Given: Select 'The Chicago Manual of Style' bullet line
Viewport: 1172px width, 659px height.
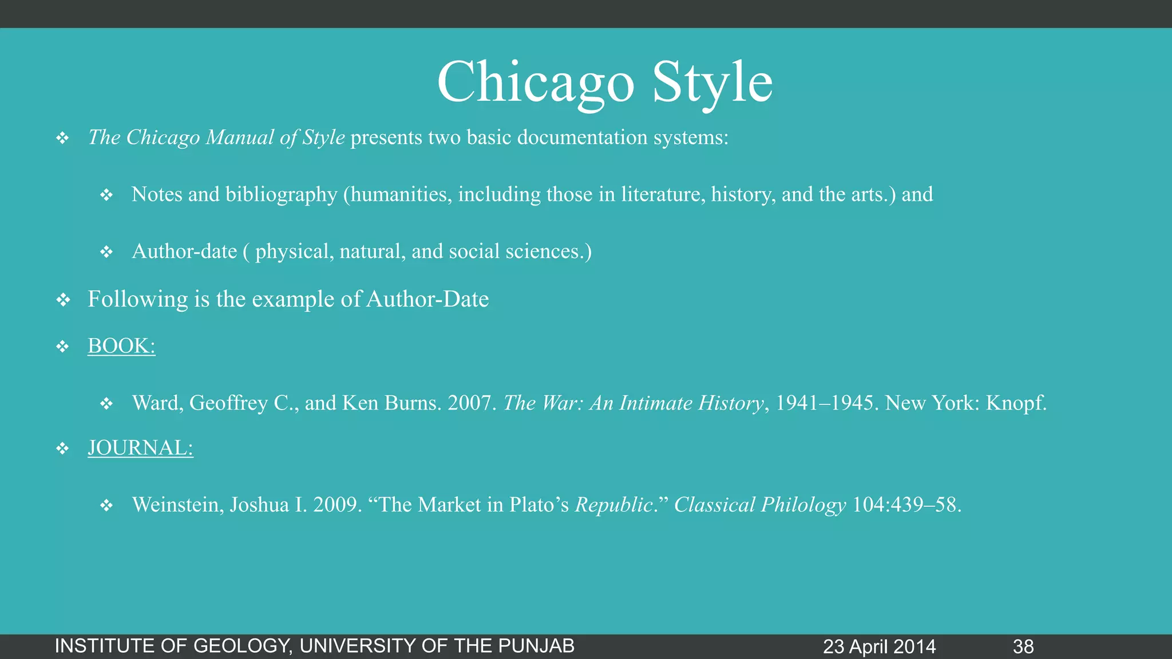Looking at the screenshot, I should click(408, 137).
